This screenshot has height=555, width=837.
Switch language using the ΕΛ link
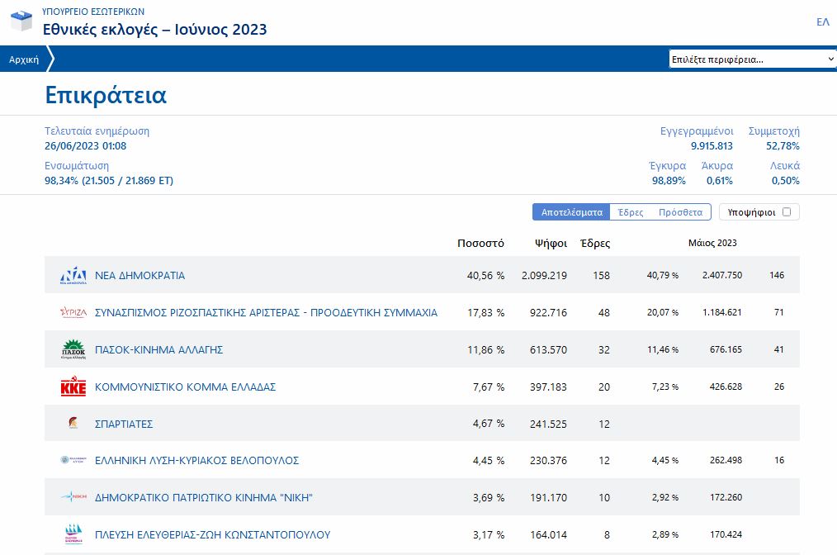point(822,22)
